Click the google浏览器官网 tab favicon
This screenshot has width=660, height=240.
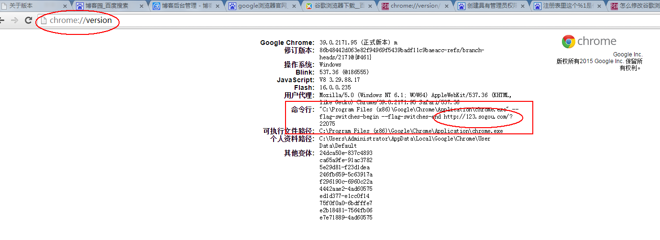(232, 6)
